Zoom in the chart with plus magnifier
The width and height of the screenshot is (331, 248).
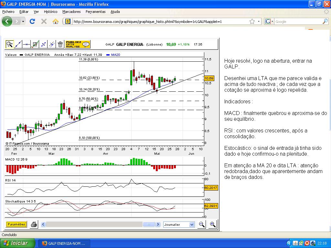point(213,224)
